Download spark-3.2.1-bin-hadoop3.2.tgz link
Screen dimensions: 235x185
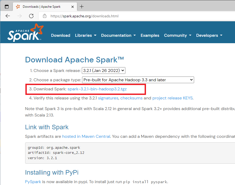[97, 89]
